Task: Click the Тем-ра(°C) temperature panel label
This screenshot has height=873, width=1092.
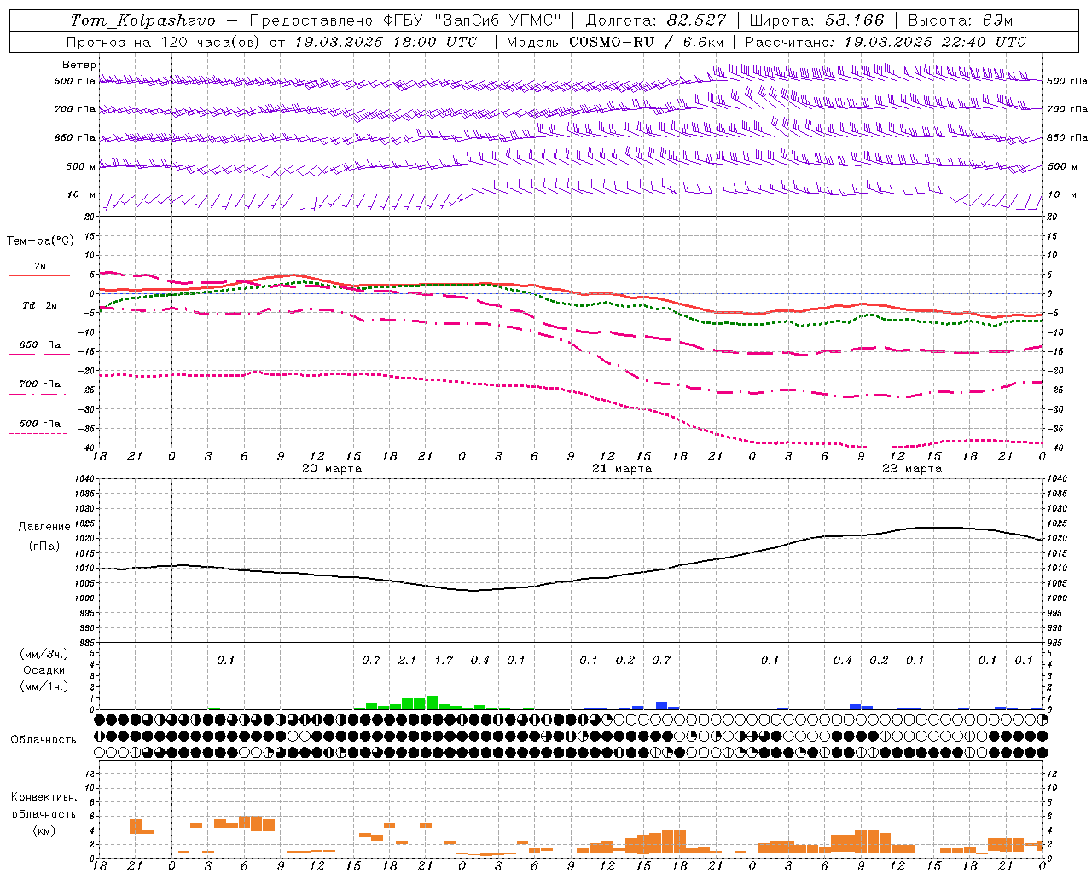Action: click(40, 241)
